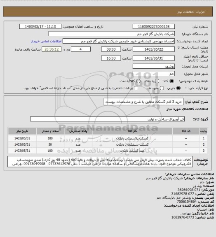Click the کد کالا column header
The image size is (216, 237).
186,131
